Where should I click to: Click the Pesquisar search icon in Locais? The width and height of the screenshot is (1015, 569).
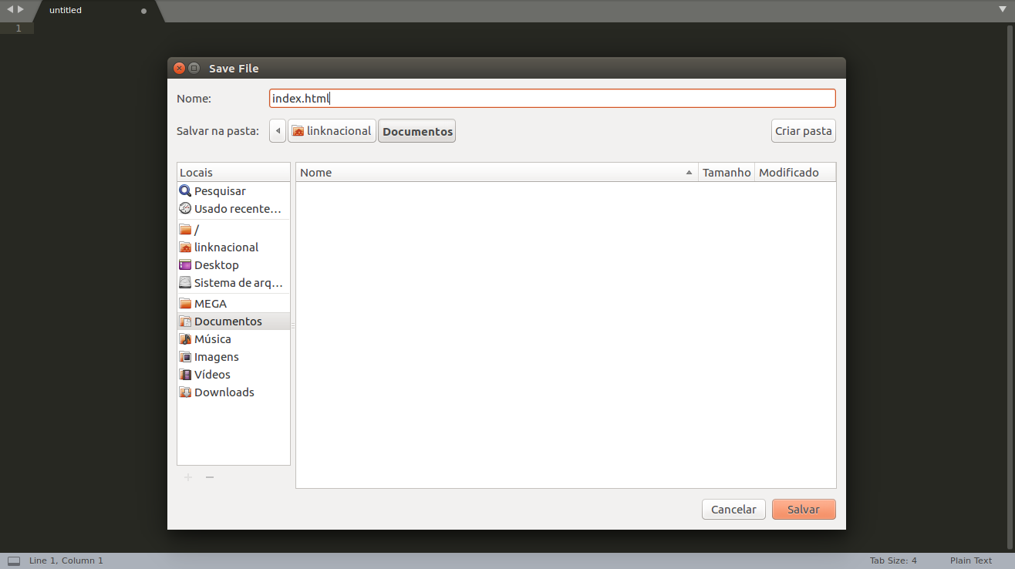click(x=185, y=190)
